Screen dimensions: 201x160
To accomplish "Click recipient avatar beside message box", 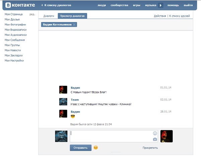I will (x=166, y=136).
